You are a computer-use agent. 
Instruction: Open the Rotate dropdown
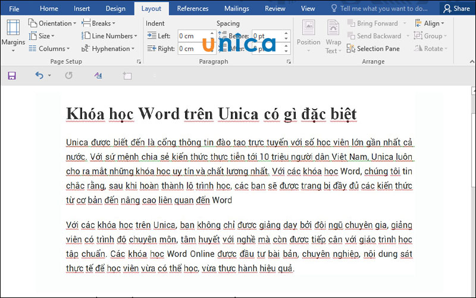431,49
